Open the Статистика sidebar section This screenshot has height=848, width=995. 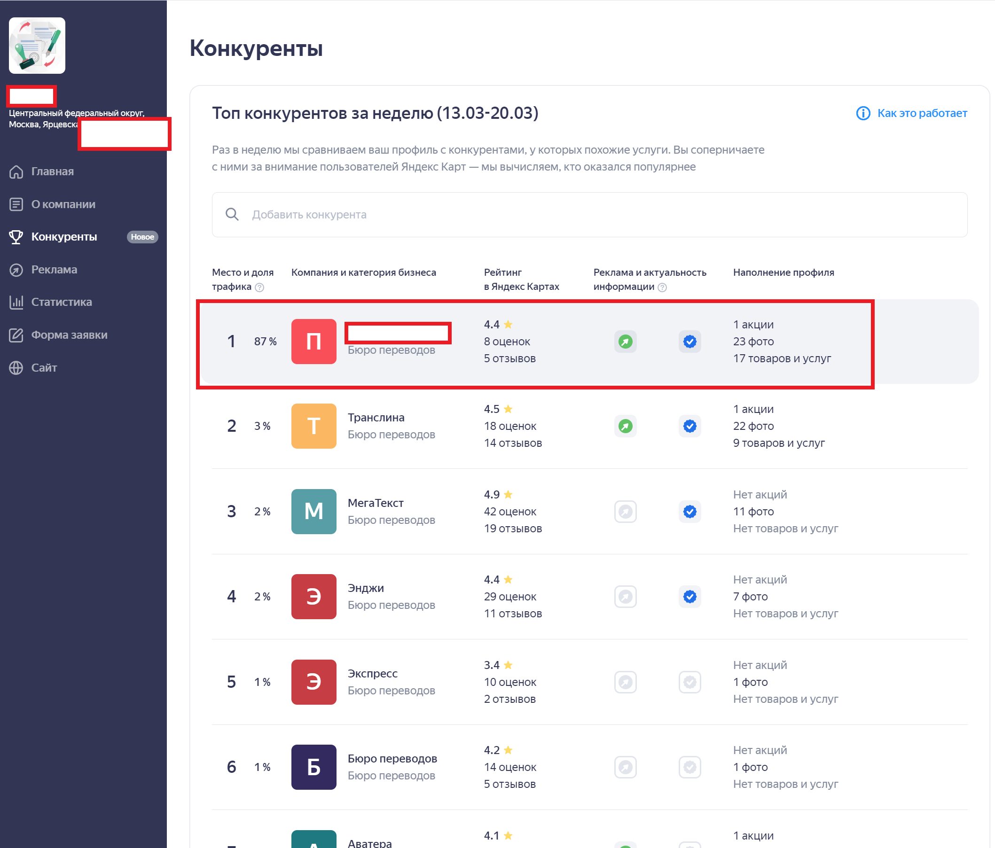tap(62, 303)
